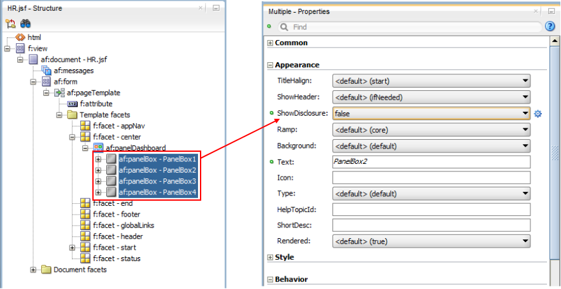Click the af:messages node icon

point(46,71)
